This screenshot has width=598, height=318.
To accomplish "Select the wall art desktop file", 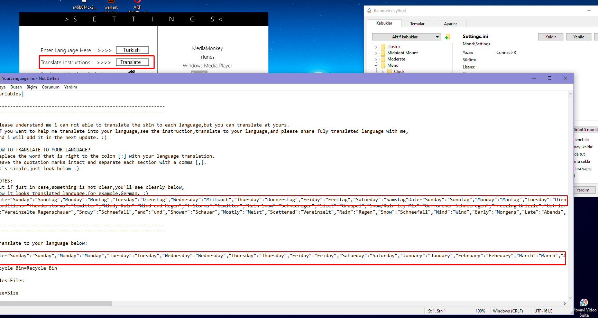I will pyautogui.click(x=111, y=7).
